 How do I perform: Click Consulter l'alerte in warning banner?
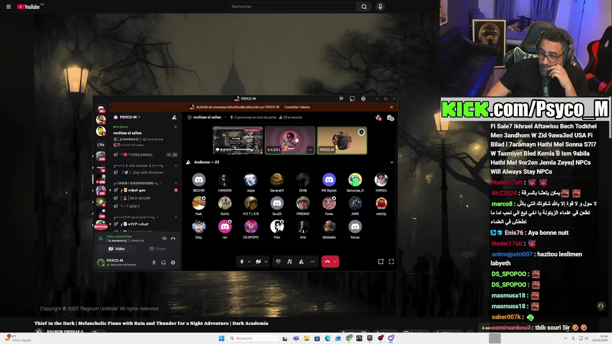[297, 107]
